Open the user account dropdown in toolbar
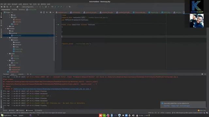The height and width of the screenshot is (117, 209). [18, 7]
